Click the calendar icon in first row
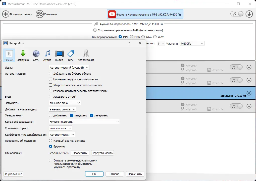Image resolution: width=256 pixels, height=181 pixels. pos(209,70)
